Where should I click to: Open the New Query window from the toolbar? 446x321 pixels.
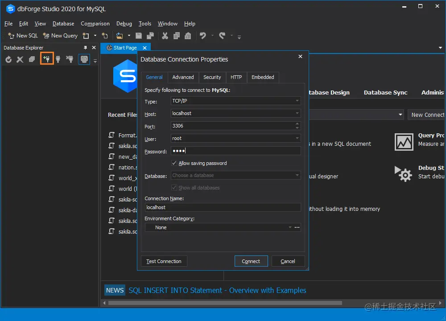click(x=60, y=36)
